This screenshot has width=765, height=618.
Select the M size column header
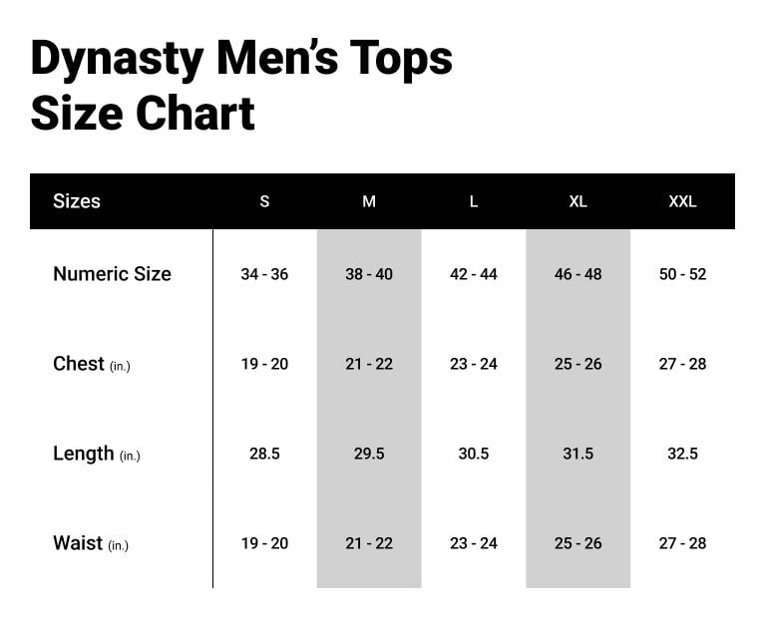(x=369, y=201)
